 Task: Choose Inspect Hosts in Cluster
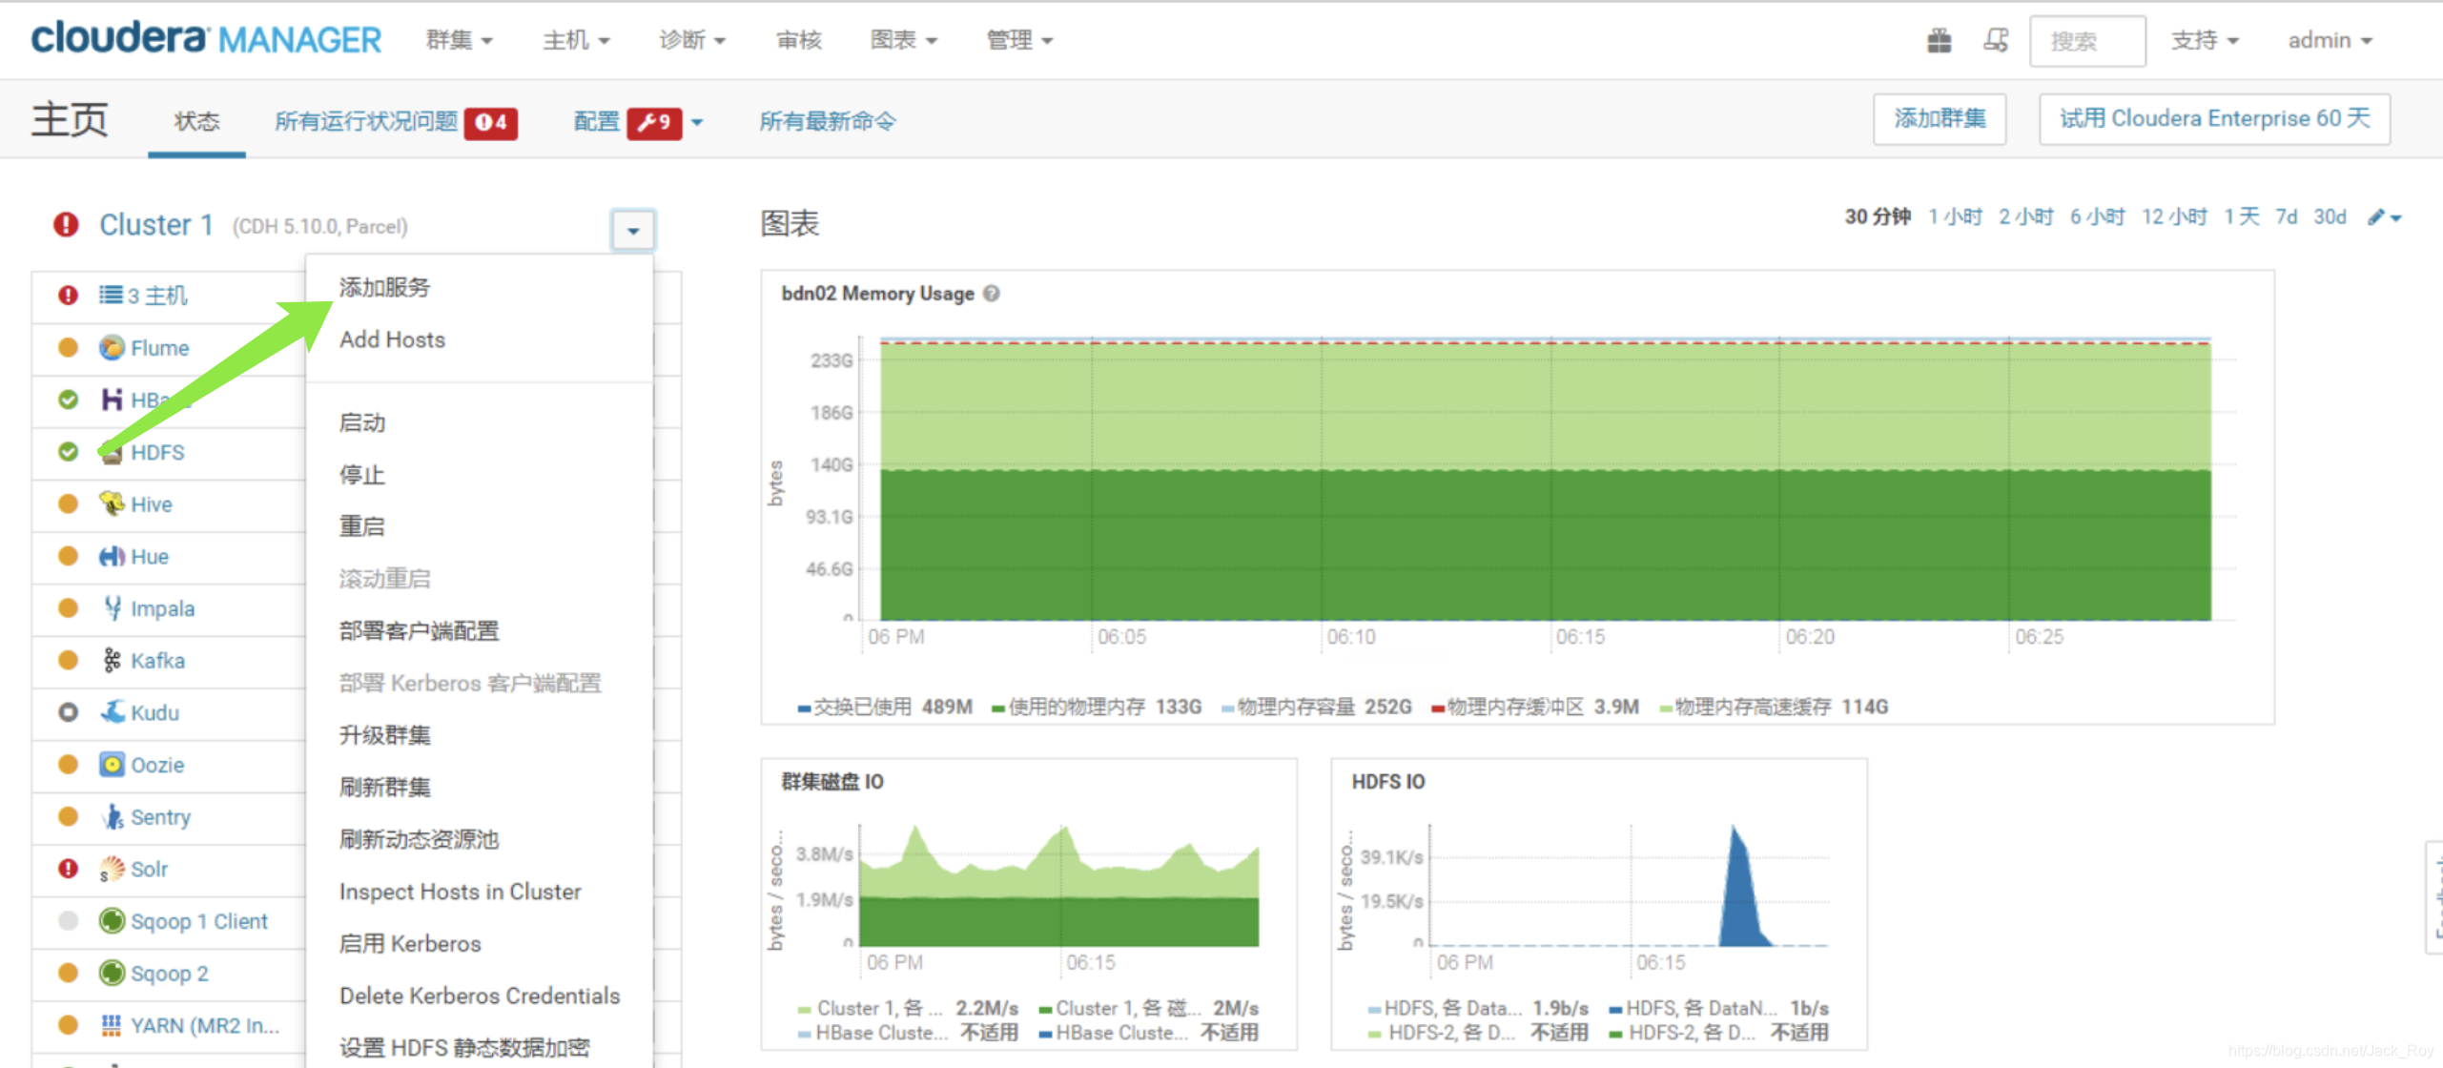(x=460, y=892)
